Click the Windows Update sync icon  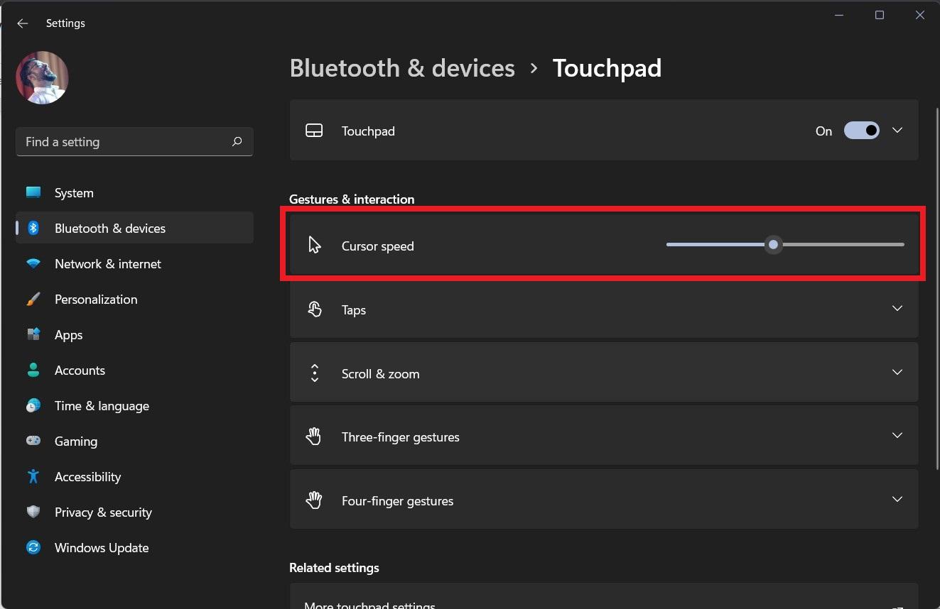(x=33, y=547)
